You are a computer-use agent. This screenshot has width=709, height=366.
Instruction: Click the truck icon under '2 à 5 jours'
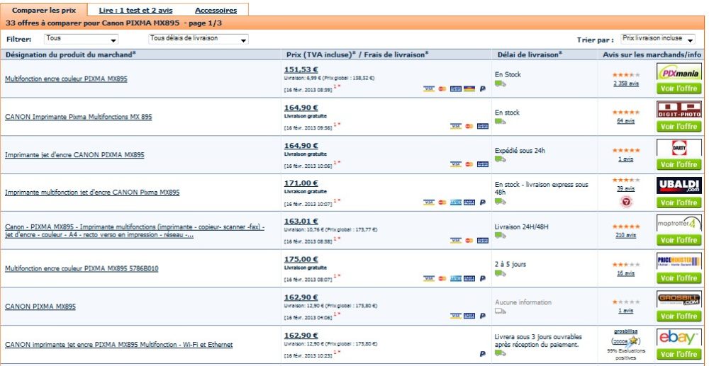[x=500, y=273]
